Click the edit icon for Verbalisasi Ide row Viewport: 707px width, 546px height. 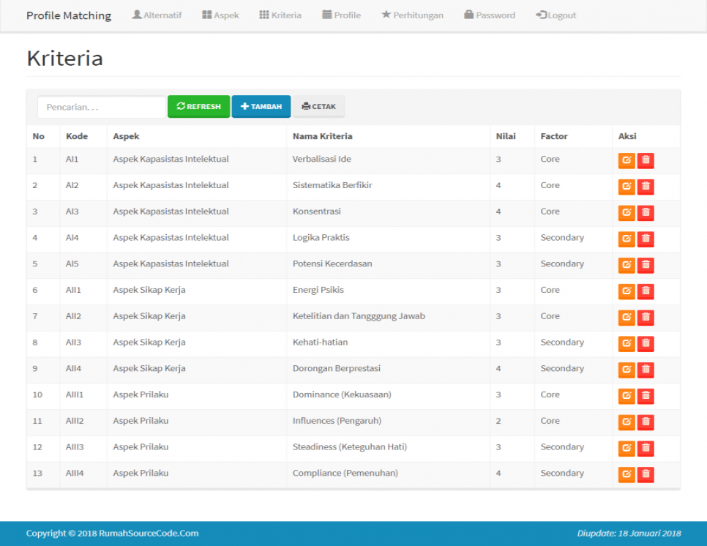pos(626,160)
